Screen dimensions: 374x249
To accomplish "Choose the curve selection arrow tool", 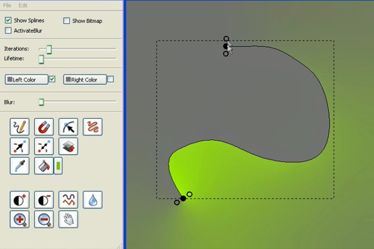I will click(x=68, y=127).
